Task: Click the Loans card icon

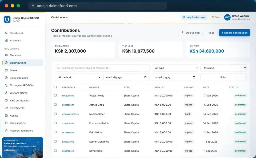Action: point(6,70)
